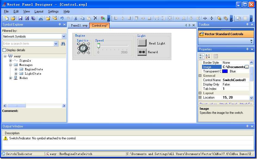Switch to the Control.xvp tab
The image size is (257, 159).
100,25
